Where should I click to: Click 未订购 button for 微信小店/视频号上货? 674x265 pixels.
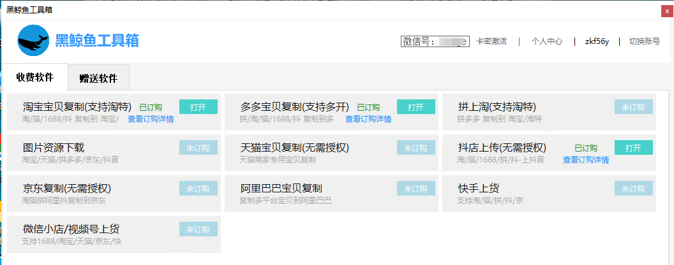point(198,229)
